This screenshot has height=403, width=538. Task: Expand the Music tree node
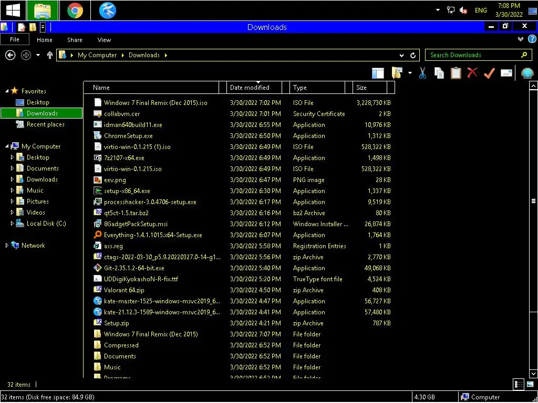(x=13, y=190)
